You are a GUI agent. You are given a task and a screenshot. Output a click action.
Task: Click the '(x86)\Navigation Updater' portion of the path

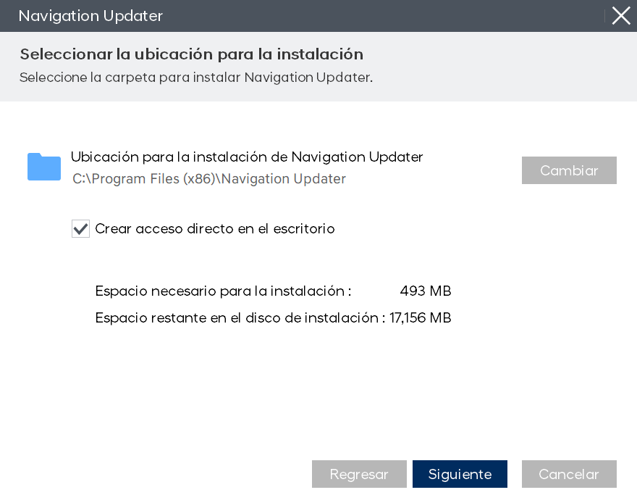coord(264,179)
